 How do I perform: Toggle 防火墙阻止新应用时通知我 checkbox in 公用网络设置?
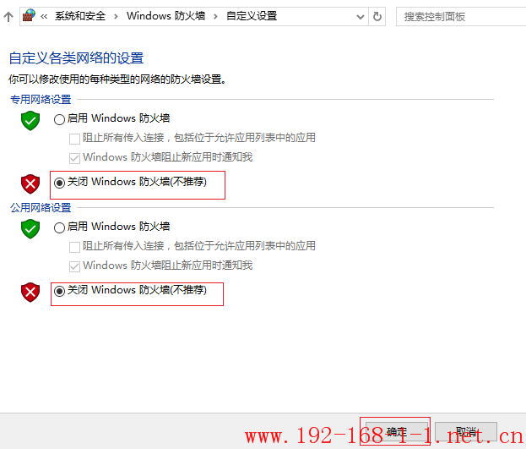point(74,266)
